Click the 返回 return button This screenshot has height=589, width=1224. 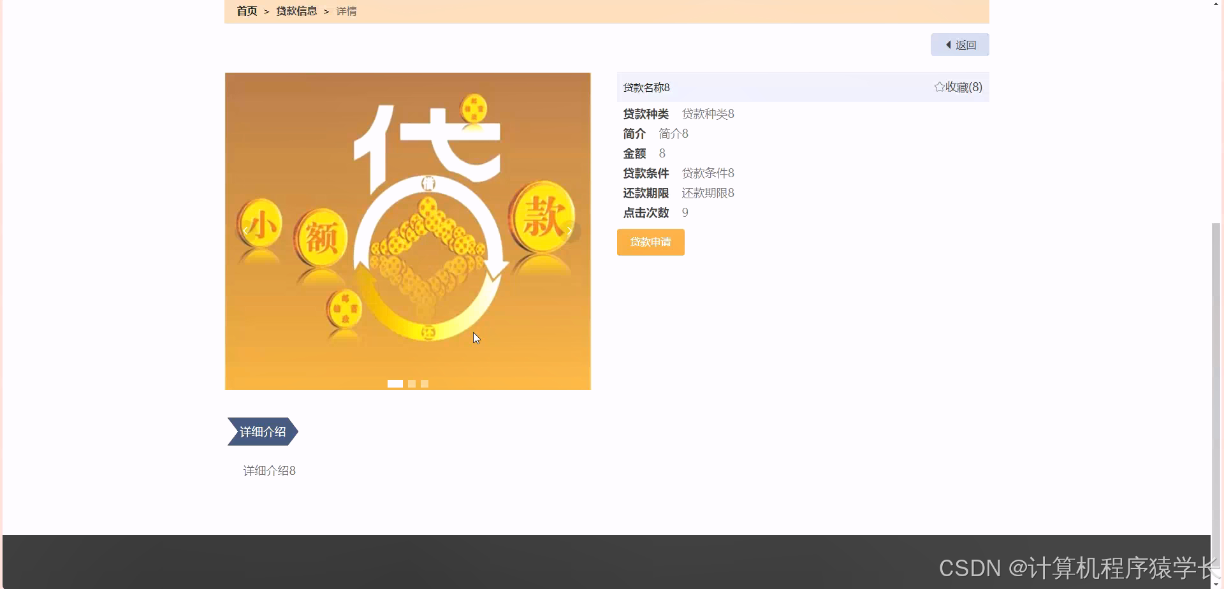pyautogui.click(x=960, y=45)
